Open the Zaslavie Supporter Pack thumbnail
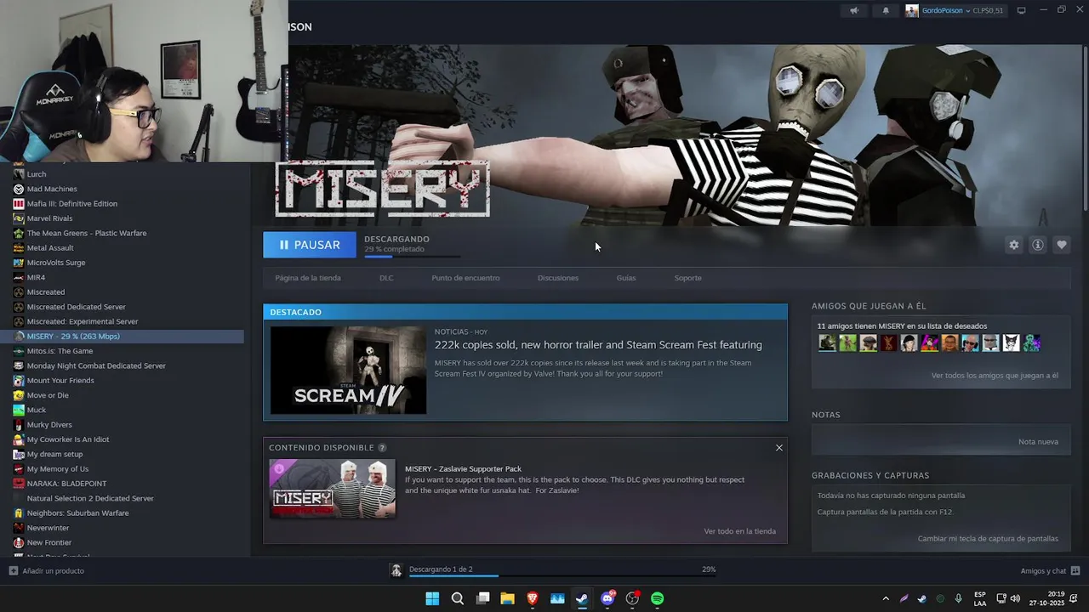 point(333,489)
